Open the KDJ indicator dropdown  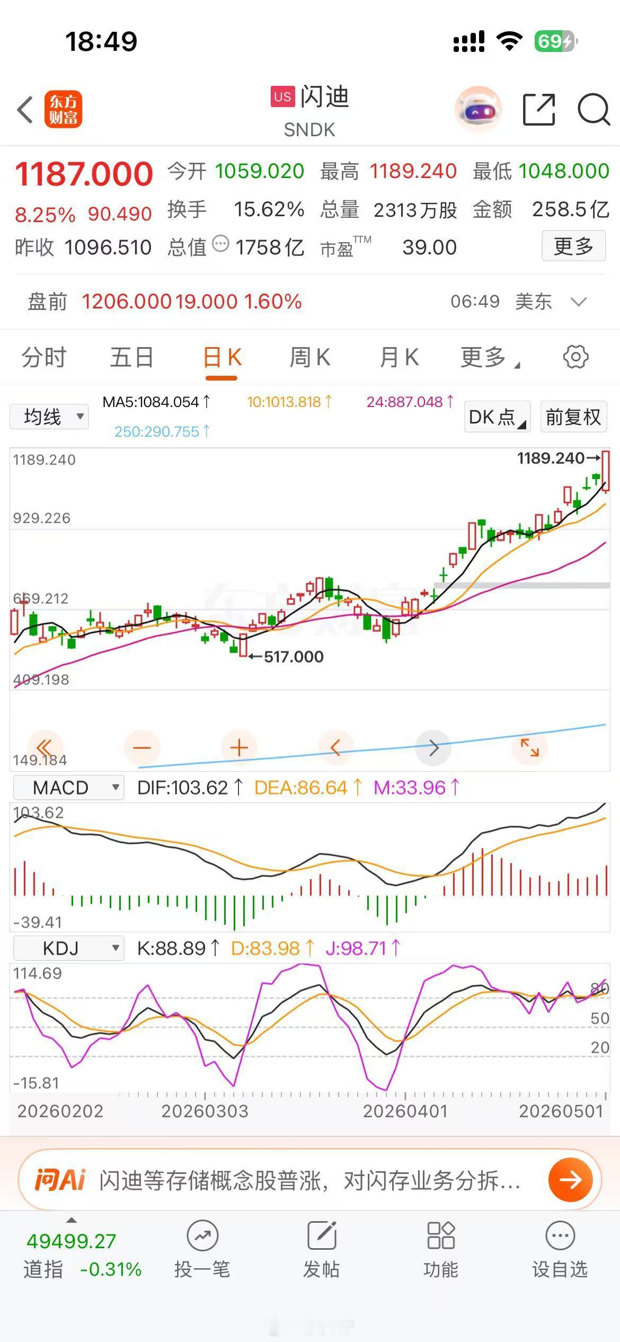[x=68, y=948]
